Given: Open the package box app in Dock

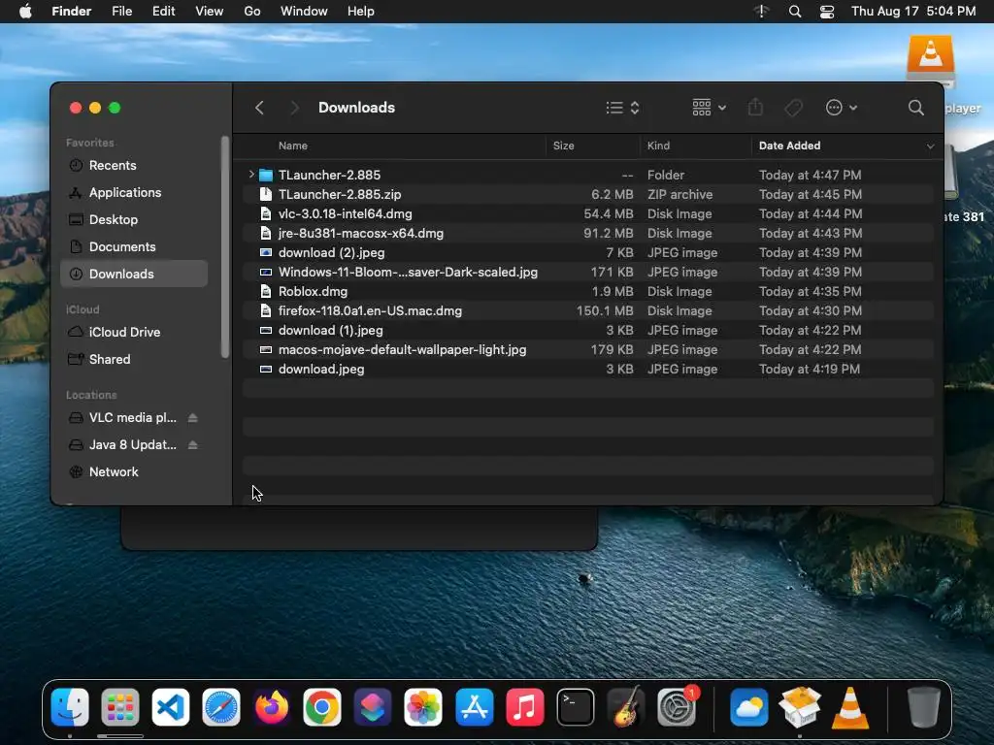Looking at the screenshot, I should tap(800, 707).
